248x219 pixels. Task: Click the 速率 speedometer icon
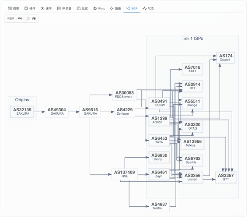click(42, 8)
